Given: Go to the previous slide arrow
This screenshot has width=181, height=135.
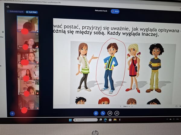Looking at the screenshot, I should point(121,106).
